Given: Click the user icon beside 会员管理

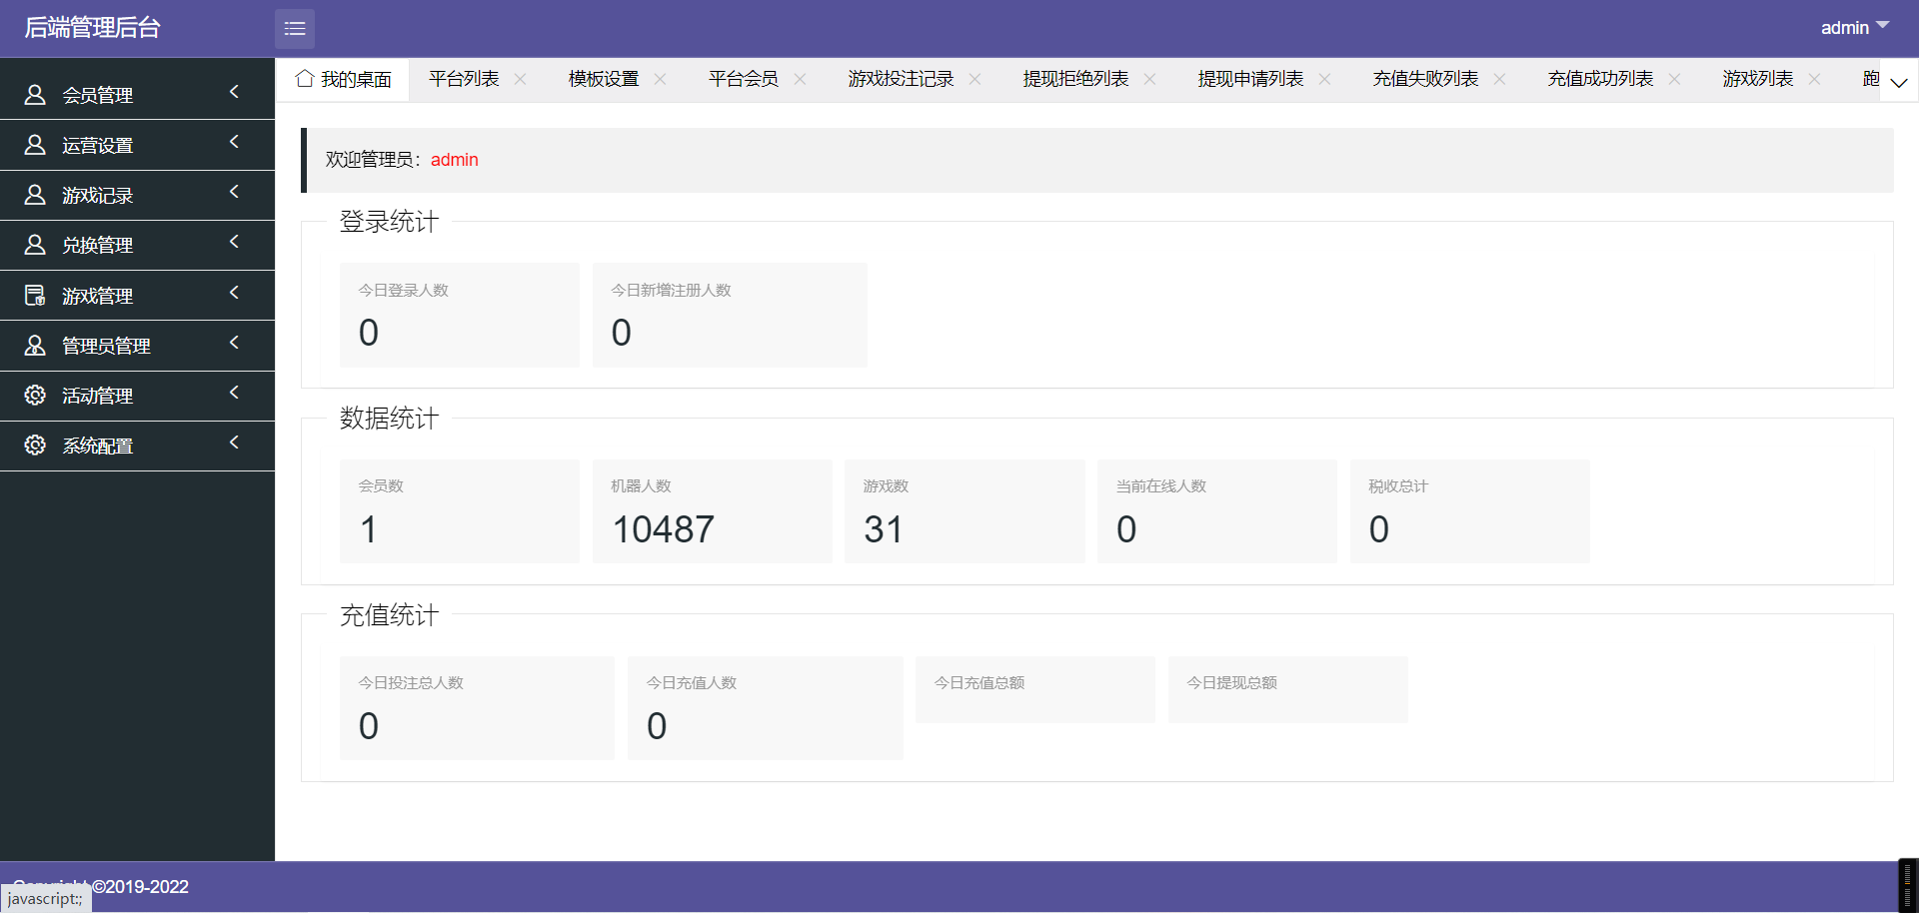Looking at the screenshot, I should [x=35, y=95].
